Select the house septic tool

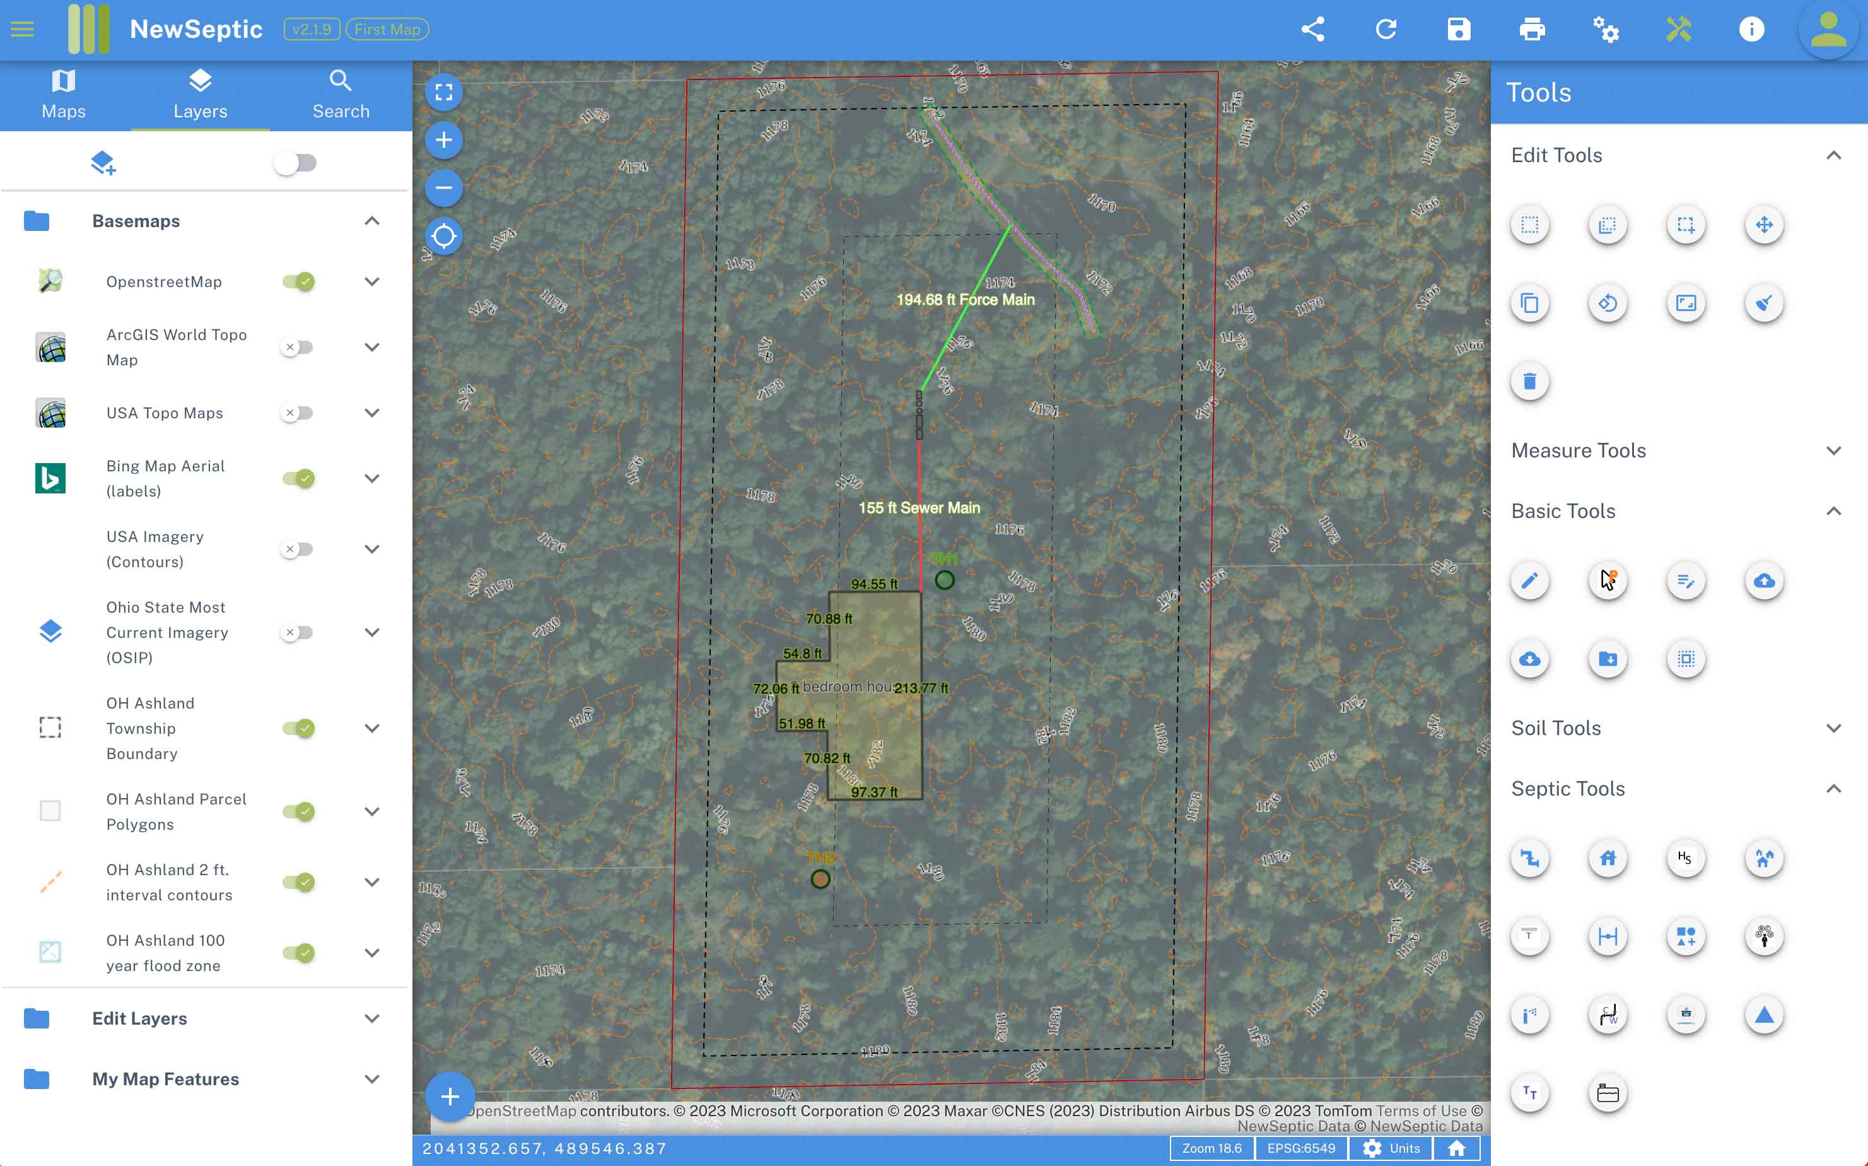pyautogui.click(x=1608, y=858)
